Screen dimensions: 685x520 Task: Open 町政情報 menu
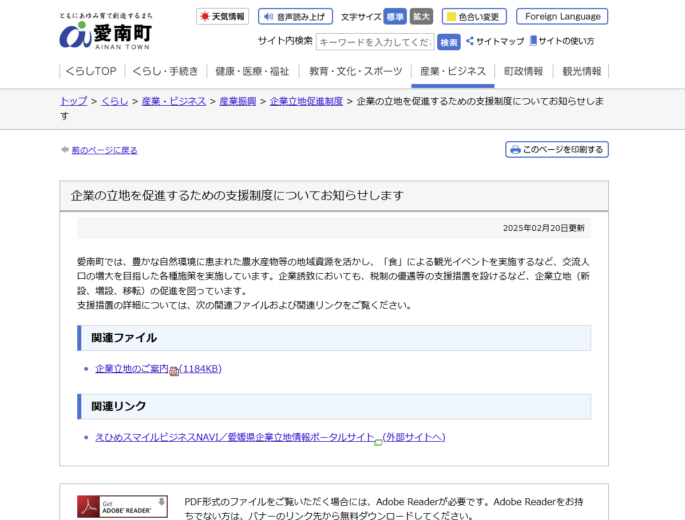(524, 71)
